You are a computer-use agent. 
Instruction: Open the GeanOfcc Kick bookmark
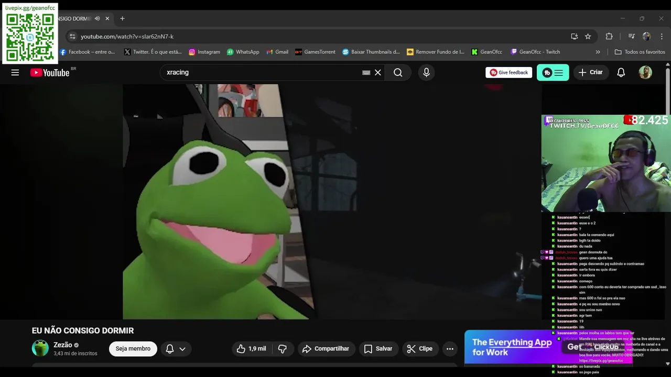click(487, 52)
